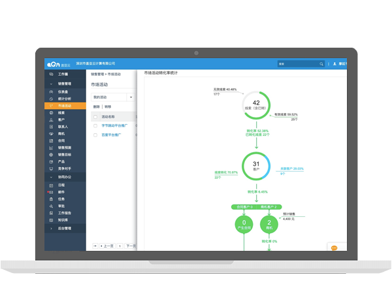This screenshot has width=392, height=307.
Task: Click the 删除 button
Action: click(x=97, y=106)
